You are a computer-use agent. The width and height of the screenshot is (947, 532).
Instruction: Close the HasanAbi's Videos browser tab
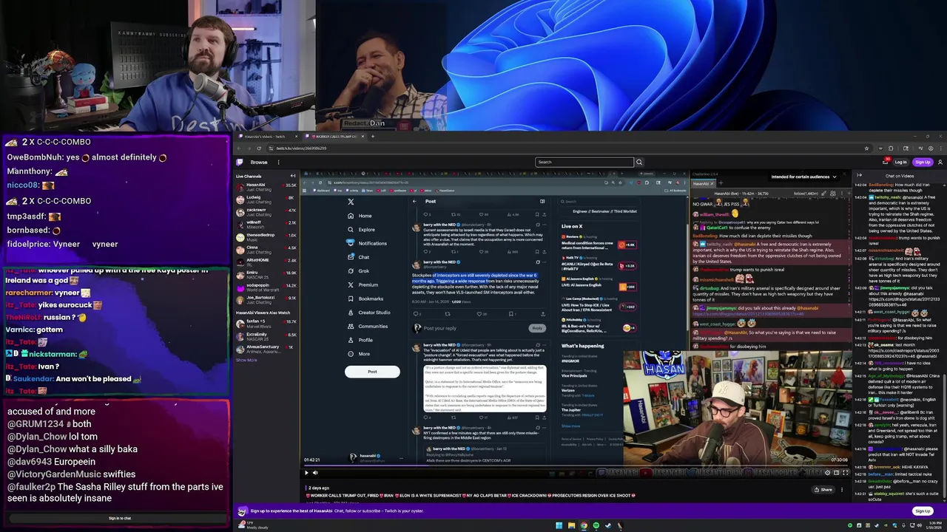coord(296,137)
